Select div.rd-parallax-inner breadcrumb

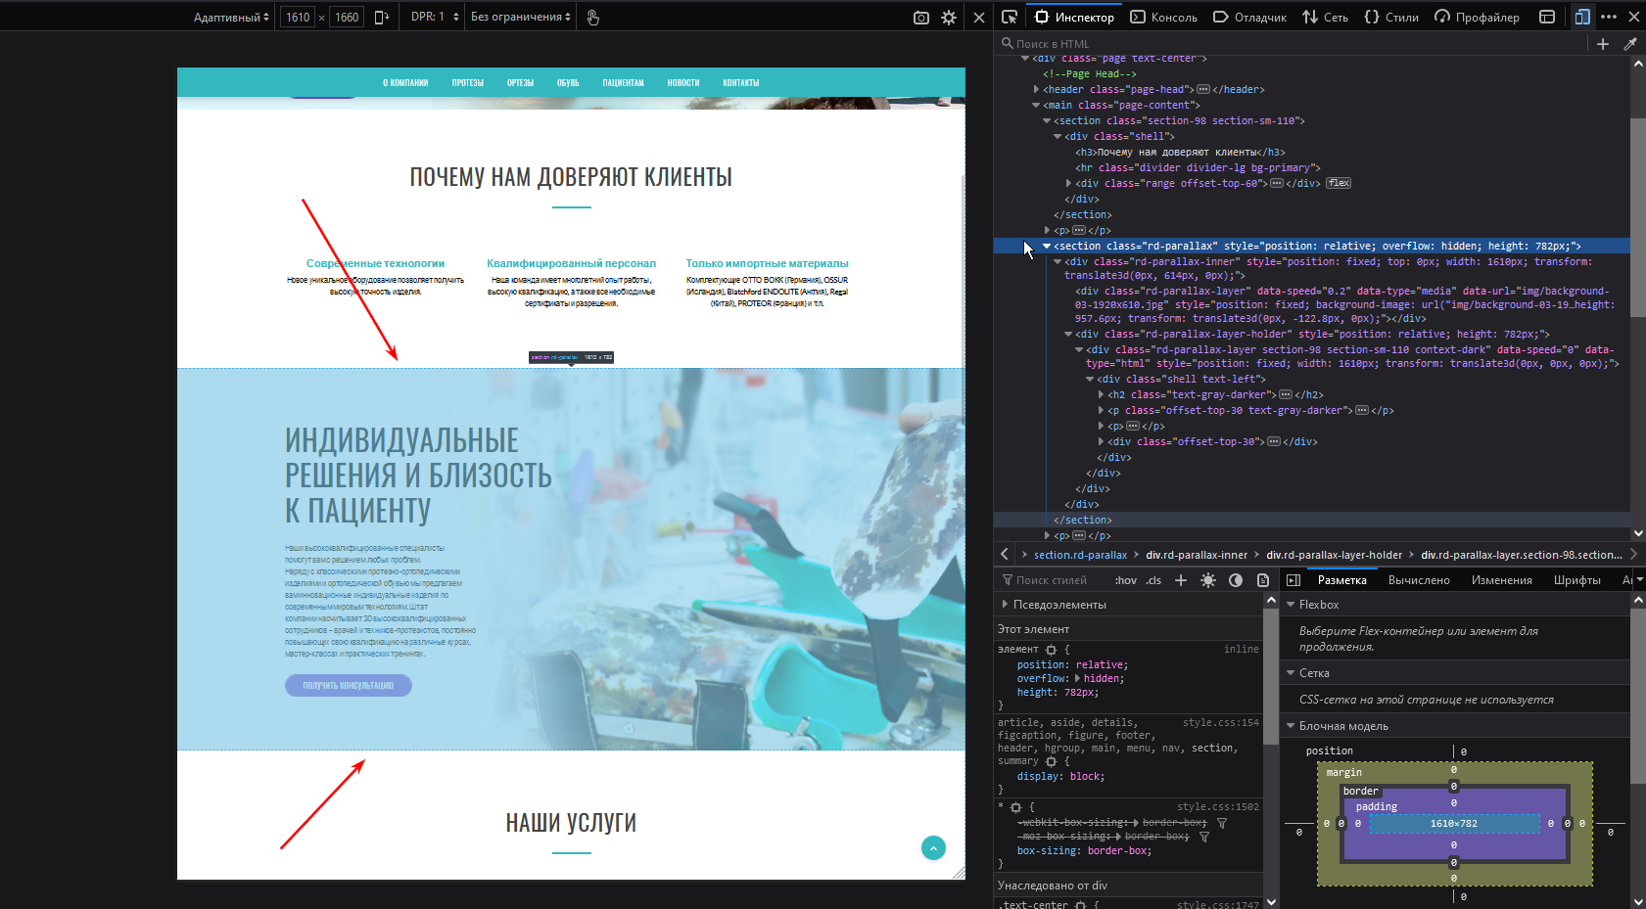coord(1197,555)
